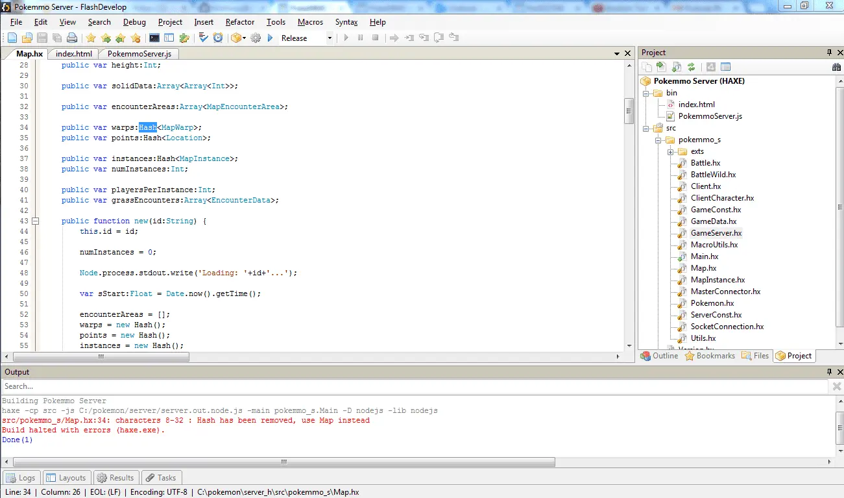Open the File menu
844x498 pixels.
point(16,21)
